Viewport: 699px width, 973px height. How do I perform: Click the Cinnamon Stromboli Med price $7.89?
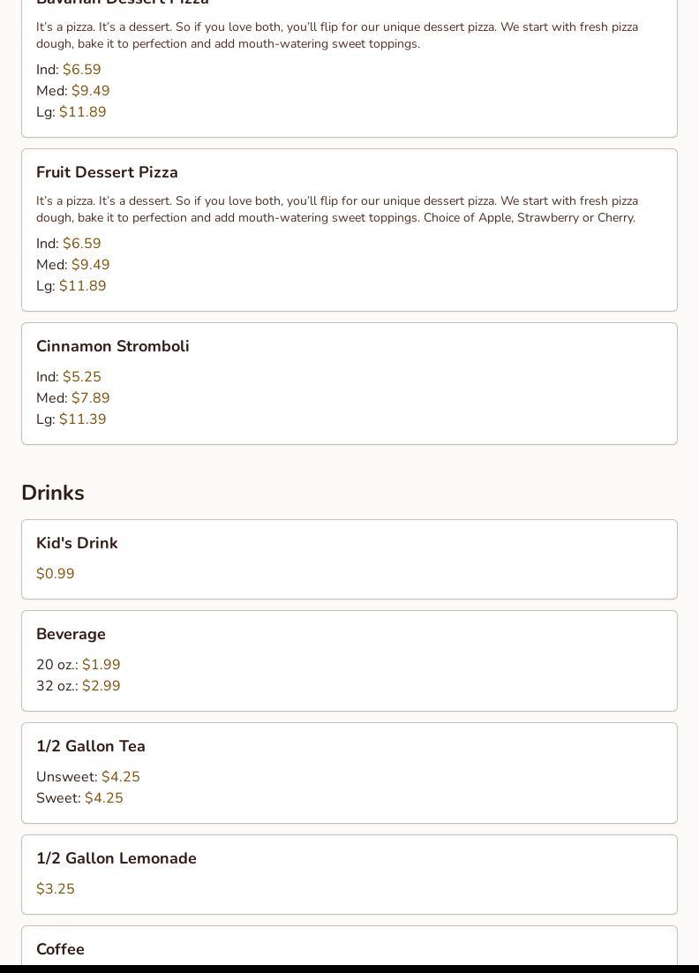pos(90,398)
